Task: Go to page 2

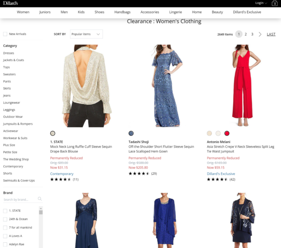Action: [246, 34]
